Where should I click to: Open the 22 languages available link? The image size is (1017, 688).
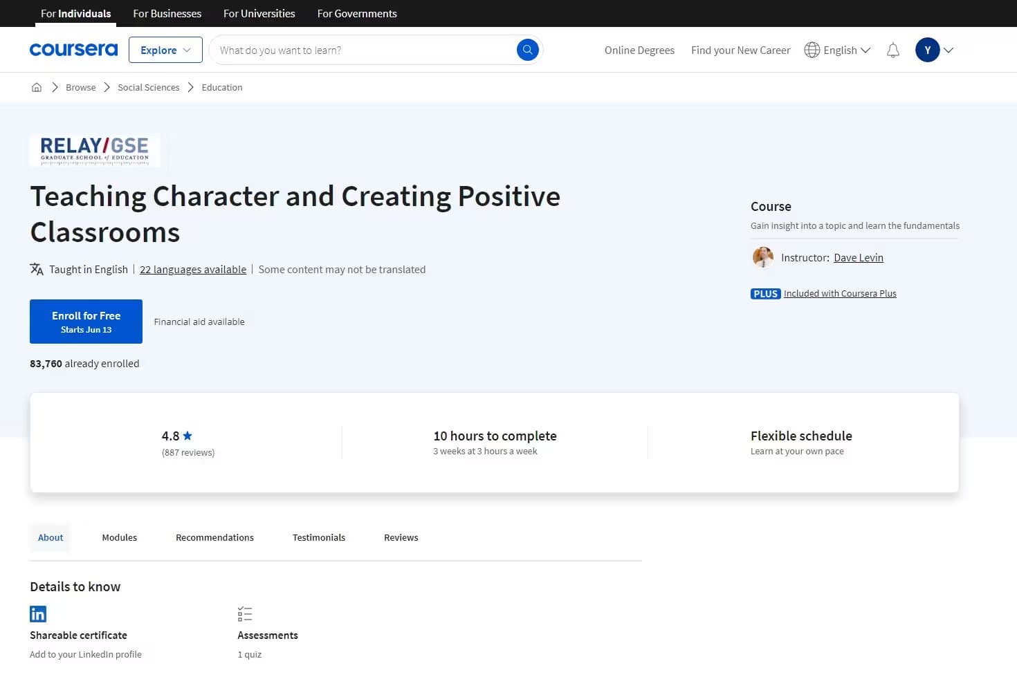(193, 270)
